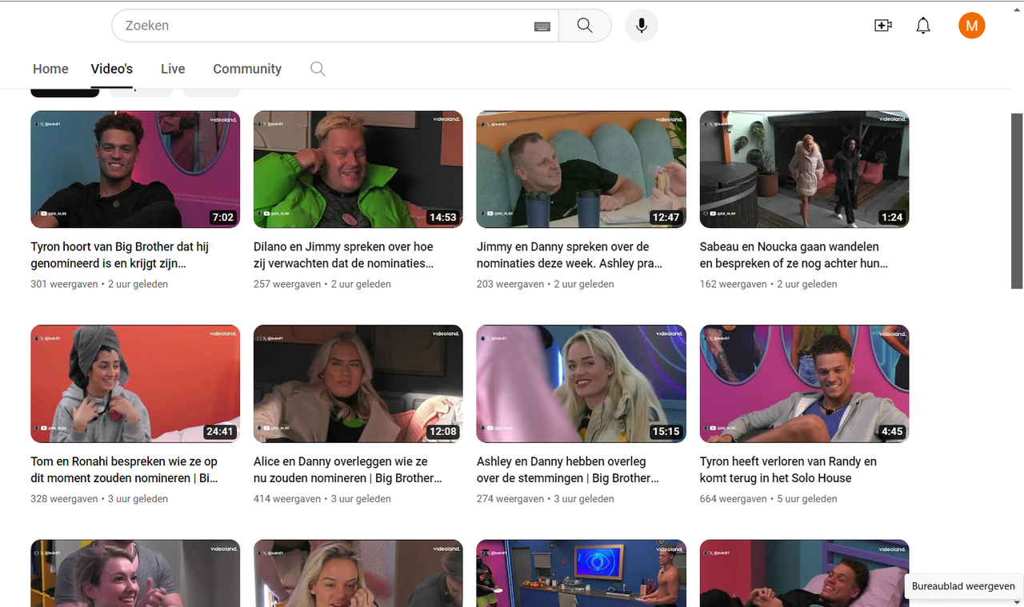This screenshot has height=607, width=1024.
Task: Click '664 weergaven • 5 uur geleden' text
Action: tap(769, 498)
